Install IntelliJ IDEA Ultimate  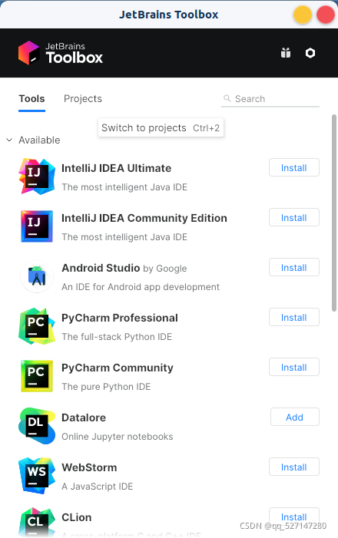coord(294,168)
